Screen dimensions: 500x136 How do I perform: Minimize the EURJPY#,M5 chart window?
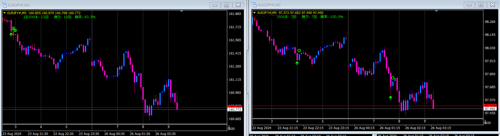click(x=215, y=5)
